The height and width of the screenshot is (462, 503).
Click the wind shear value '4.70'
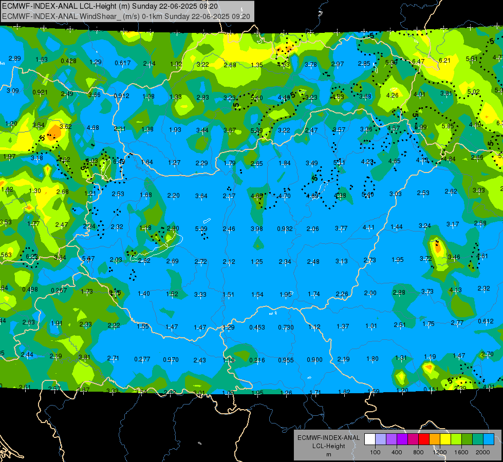point(285,196)
